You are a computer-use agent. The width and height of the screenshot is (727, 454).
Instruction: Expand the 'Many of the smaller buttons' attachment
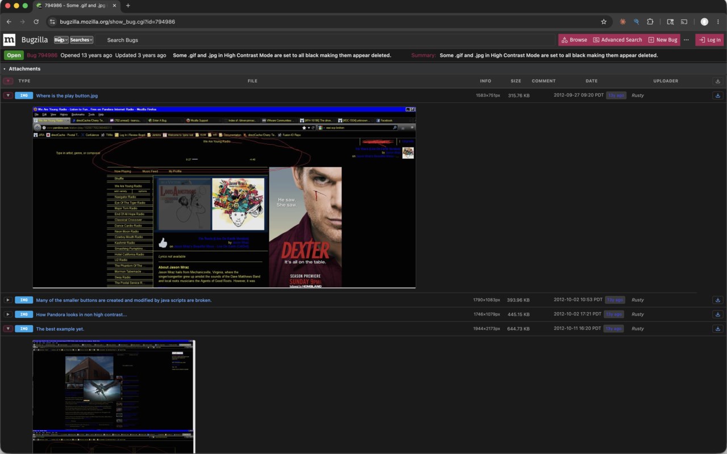pos(8,300)
